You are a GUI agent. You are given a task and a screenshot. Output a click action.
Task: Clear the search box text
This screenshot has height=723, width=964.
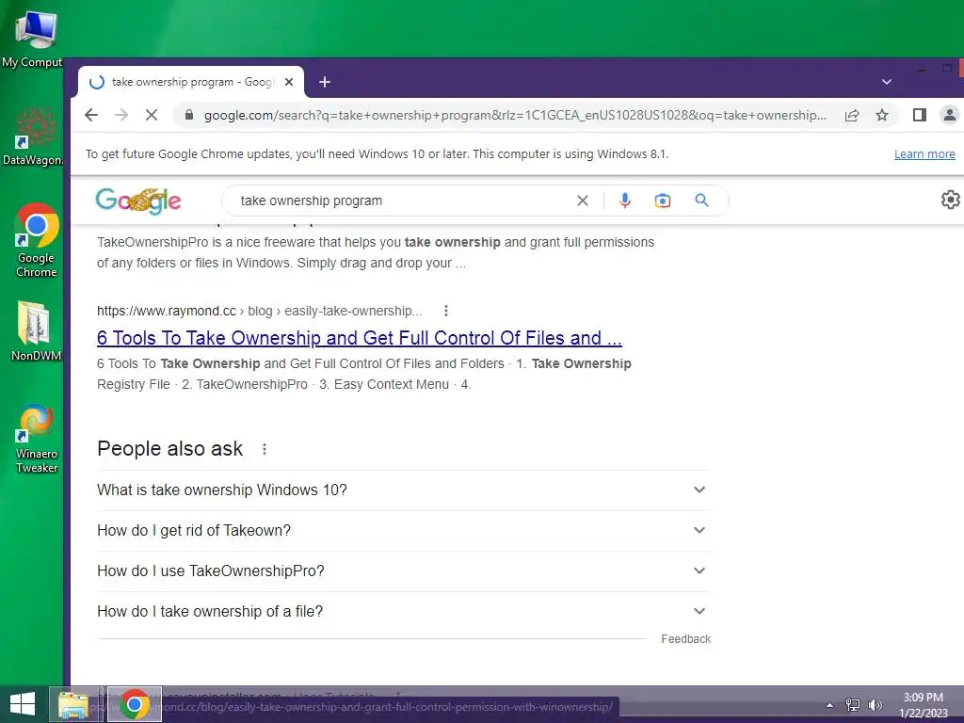coord(582,201)
